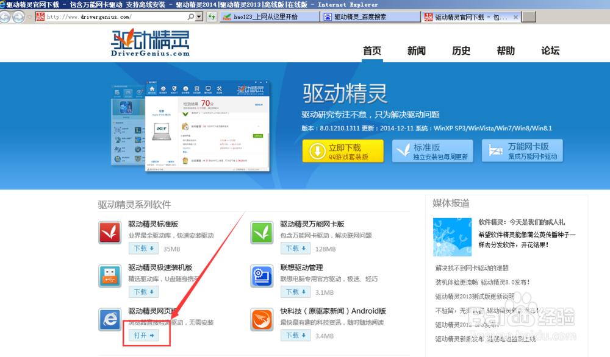Open 装机体验更流畅 驱动精灵8.0发布 link
This screenshot has width=610, height=357.
click(x=483, y=283)
